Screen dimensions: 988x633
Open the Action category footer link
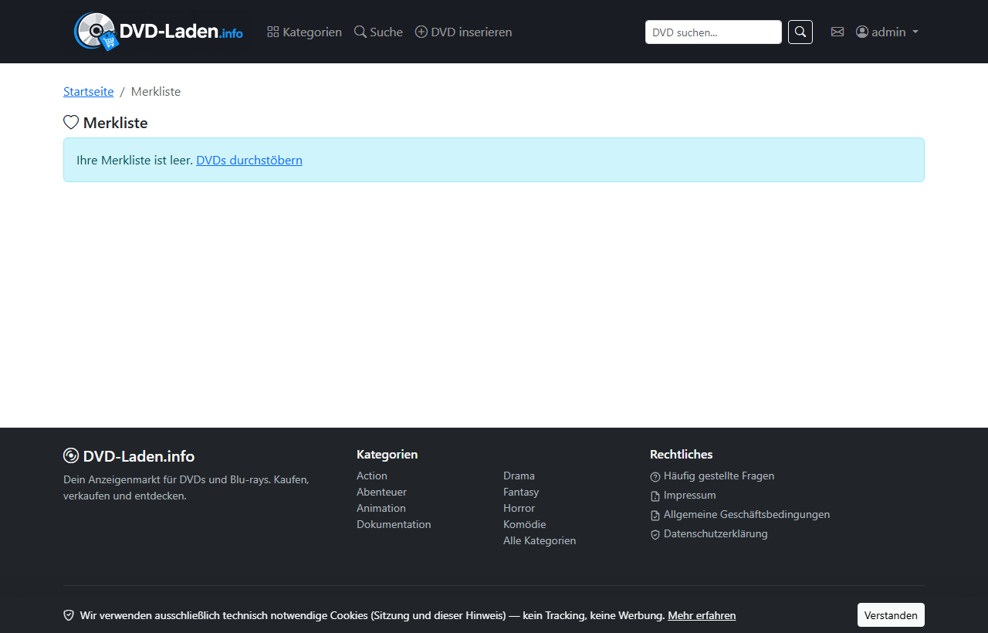click(372, 476)
